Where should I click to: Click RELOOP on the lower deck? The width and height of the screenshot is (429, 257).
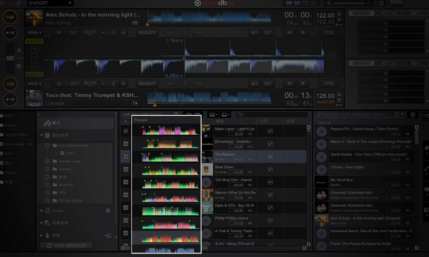tap(90, 83)
